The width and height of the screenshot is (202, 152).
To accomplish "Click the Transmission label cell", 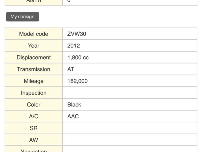I will click(x=34, y=69).
